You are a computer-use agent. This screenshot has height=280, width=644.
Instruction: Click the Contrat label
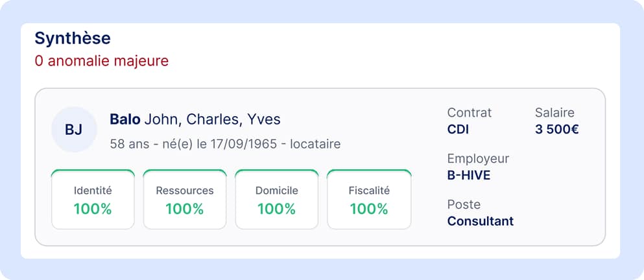pos(469,113)
